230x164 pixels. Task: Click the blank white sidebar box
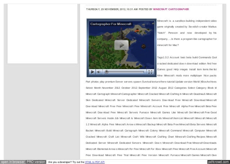click(x=43, y=34)
